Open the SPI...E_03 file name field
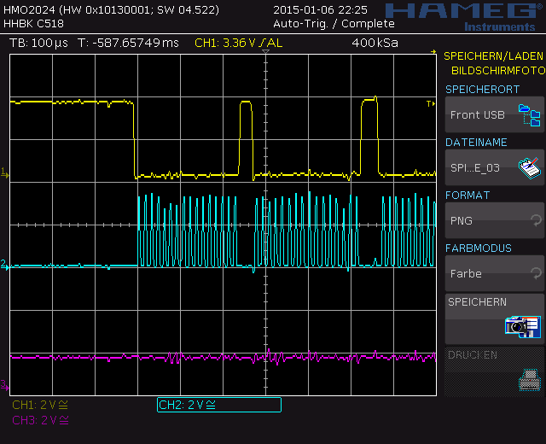The height and width of the screenshot is (444, 546). click(495, 167)
